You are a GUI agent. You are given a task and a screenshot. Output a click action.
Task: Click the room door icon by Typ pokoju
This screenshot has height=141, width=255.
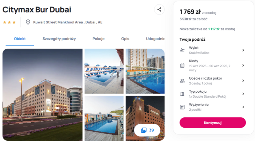click(x=182, y=94)
